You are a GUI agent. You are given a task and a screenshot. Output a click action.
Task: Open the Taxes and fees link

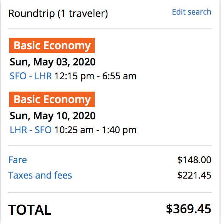[x=40, y=175]
